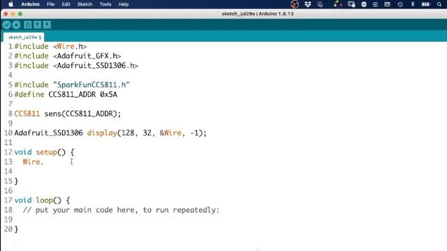447x251 pixels.
Task: Click the battery status icon
Action: coord(425,4)
